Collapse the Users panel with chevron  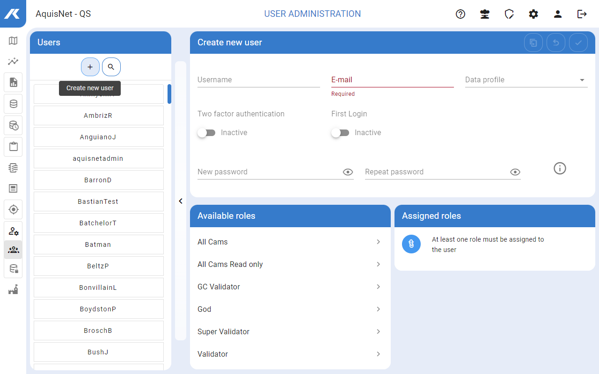pos(181,201)
